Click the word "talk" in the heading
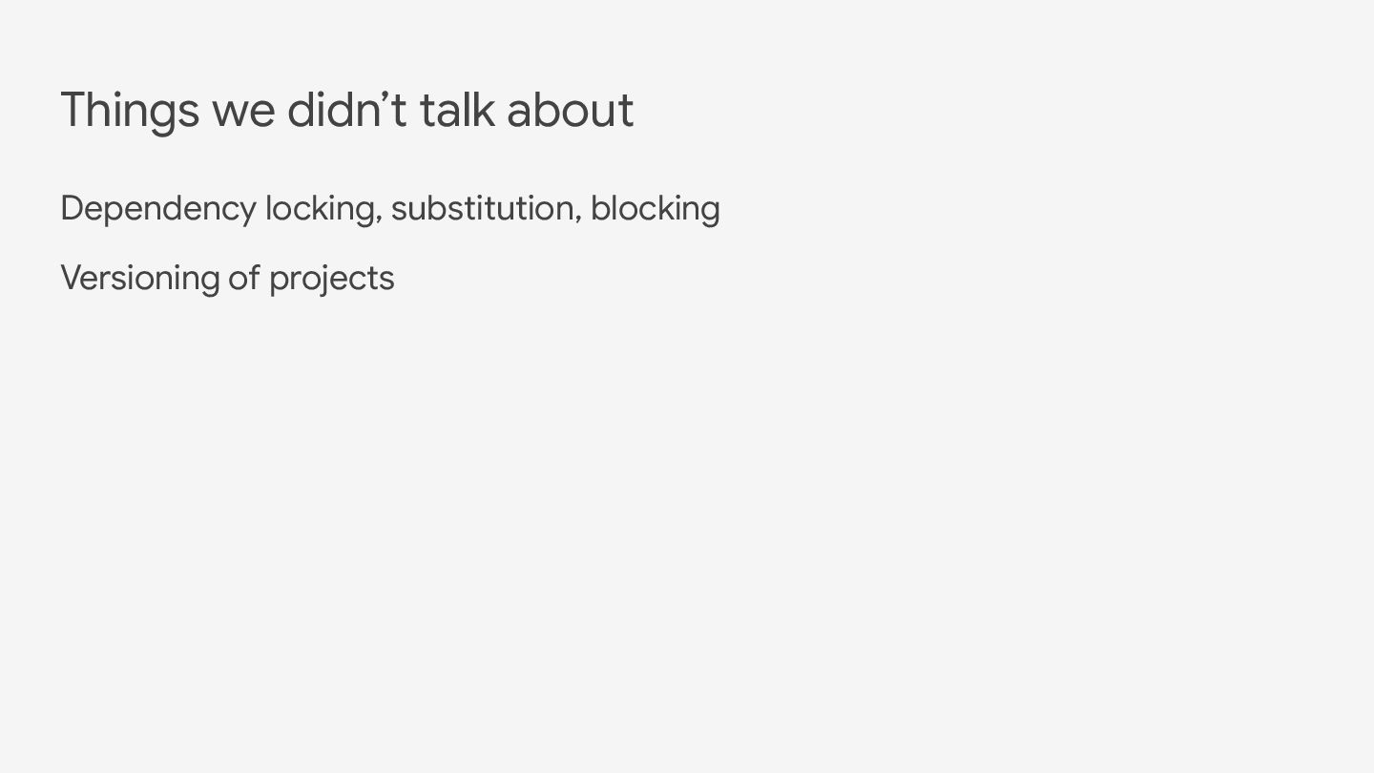The height and width of the screenshot is (773, 1374). [x=457, y=109]
